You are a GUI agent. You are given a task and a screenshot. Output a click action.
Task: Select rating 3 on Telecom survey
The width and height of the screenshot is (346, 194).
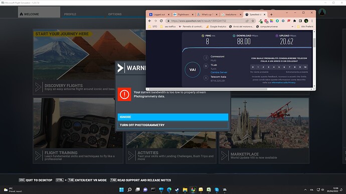[x=269, y=67]
